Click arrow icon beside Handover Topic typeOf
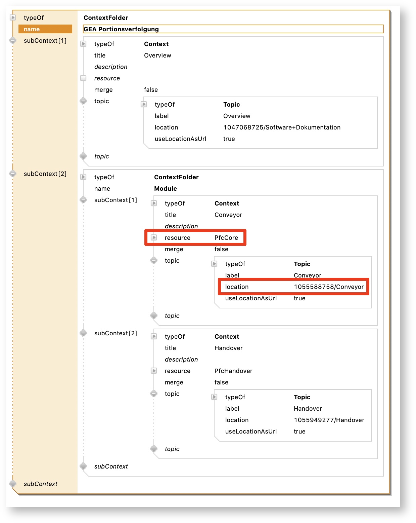 pyautogui.click(x=214, y=397)
